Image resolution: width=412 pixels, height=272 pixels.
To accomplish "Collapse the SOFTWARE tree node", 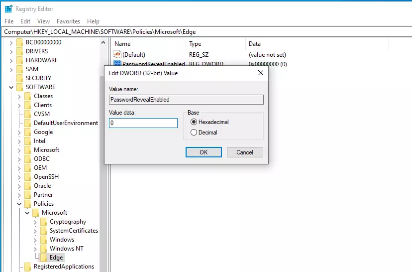I will (11, 87).
